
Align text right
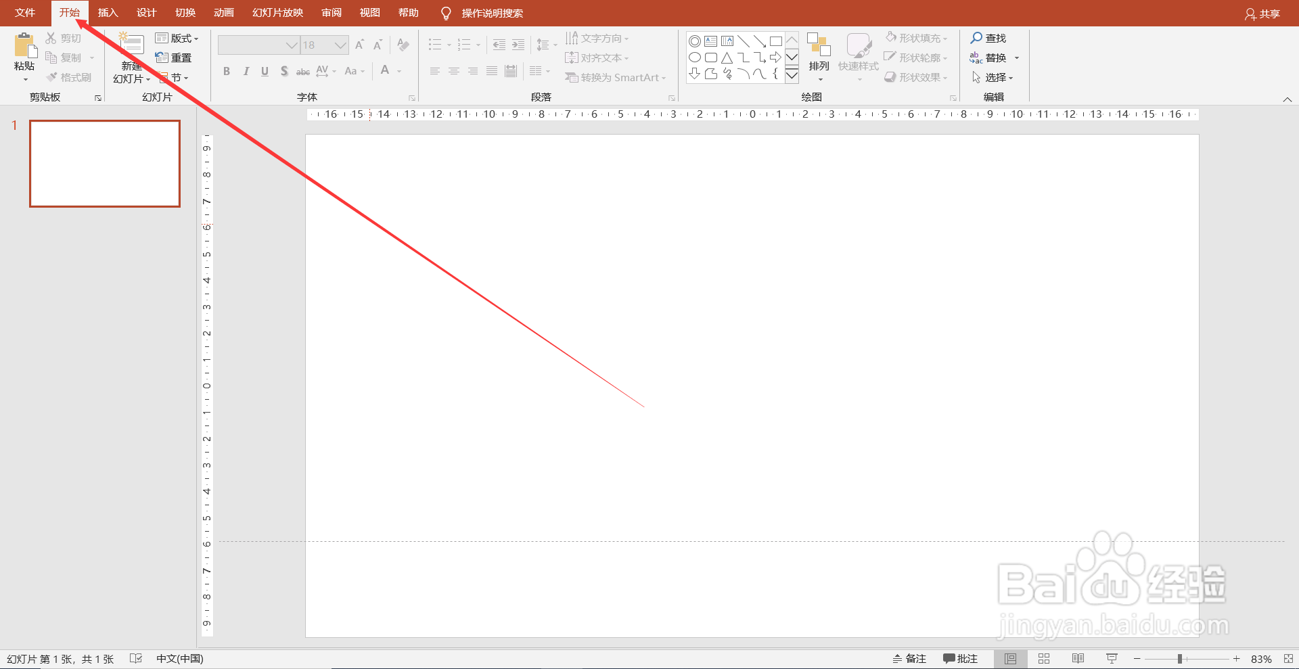coord(473,71)
